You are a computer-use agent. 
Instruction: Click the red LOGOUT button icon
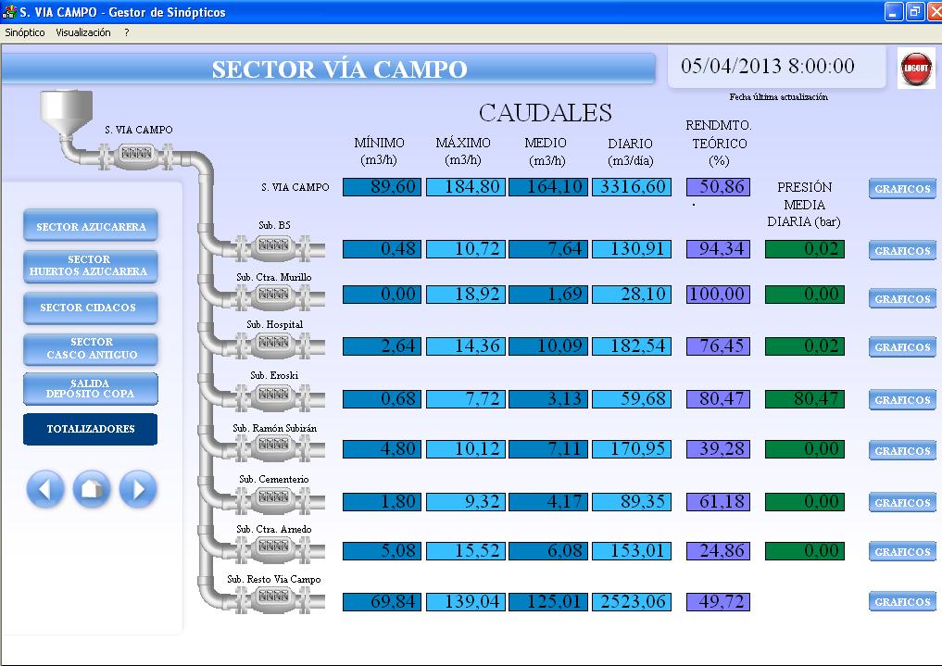pyautogui.click(x=916, y=69)
